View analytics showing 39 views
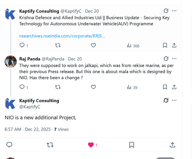Viewport: 192px width, 159px height. tap(132, 87)
